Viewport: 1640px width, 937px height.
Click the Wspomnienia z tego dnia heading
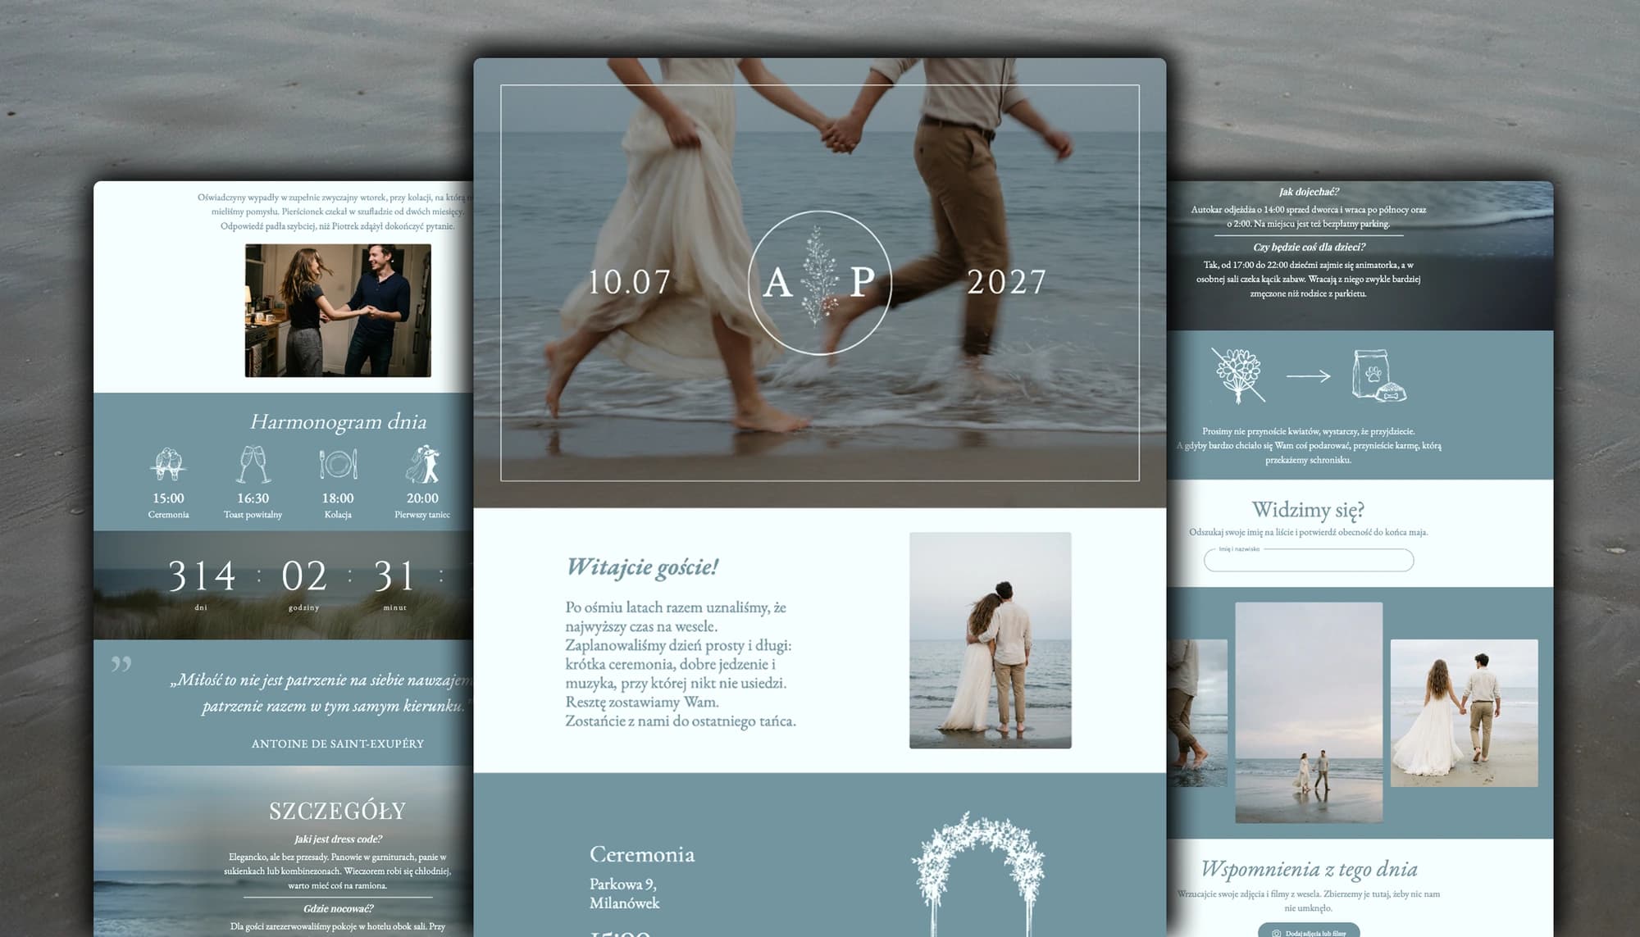[1309, 869]
